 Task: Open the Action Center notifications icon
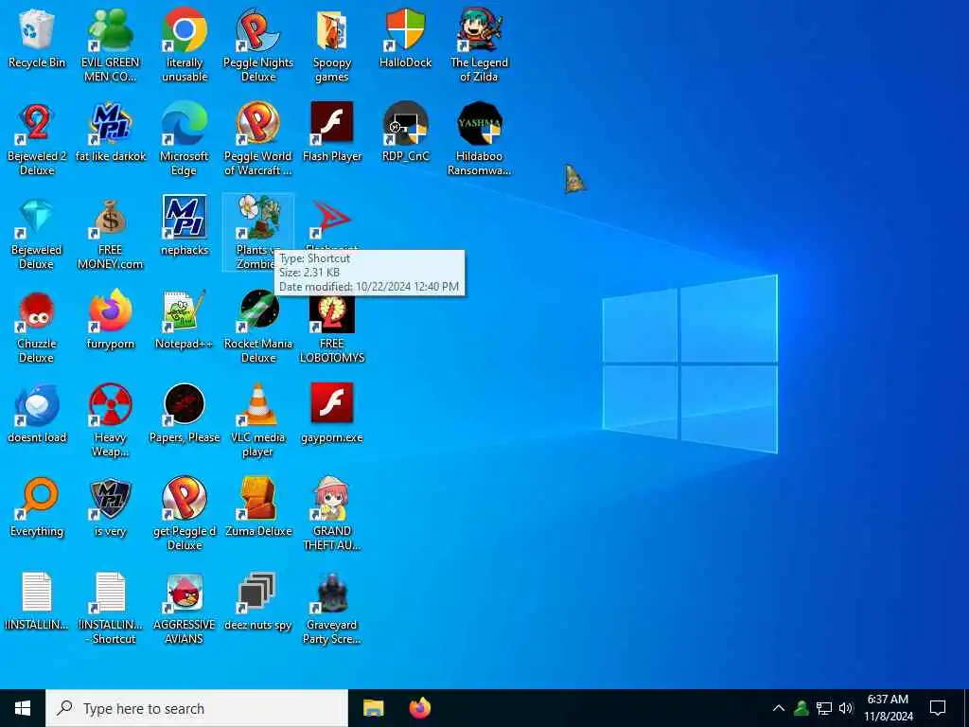(938, 708)
